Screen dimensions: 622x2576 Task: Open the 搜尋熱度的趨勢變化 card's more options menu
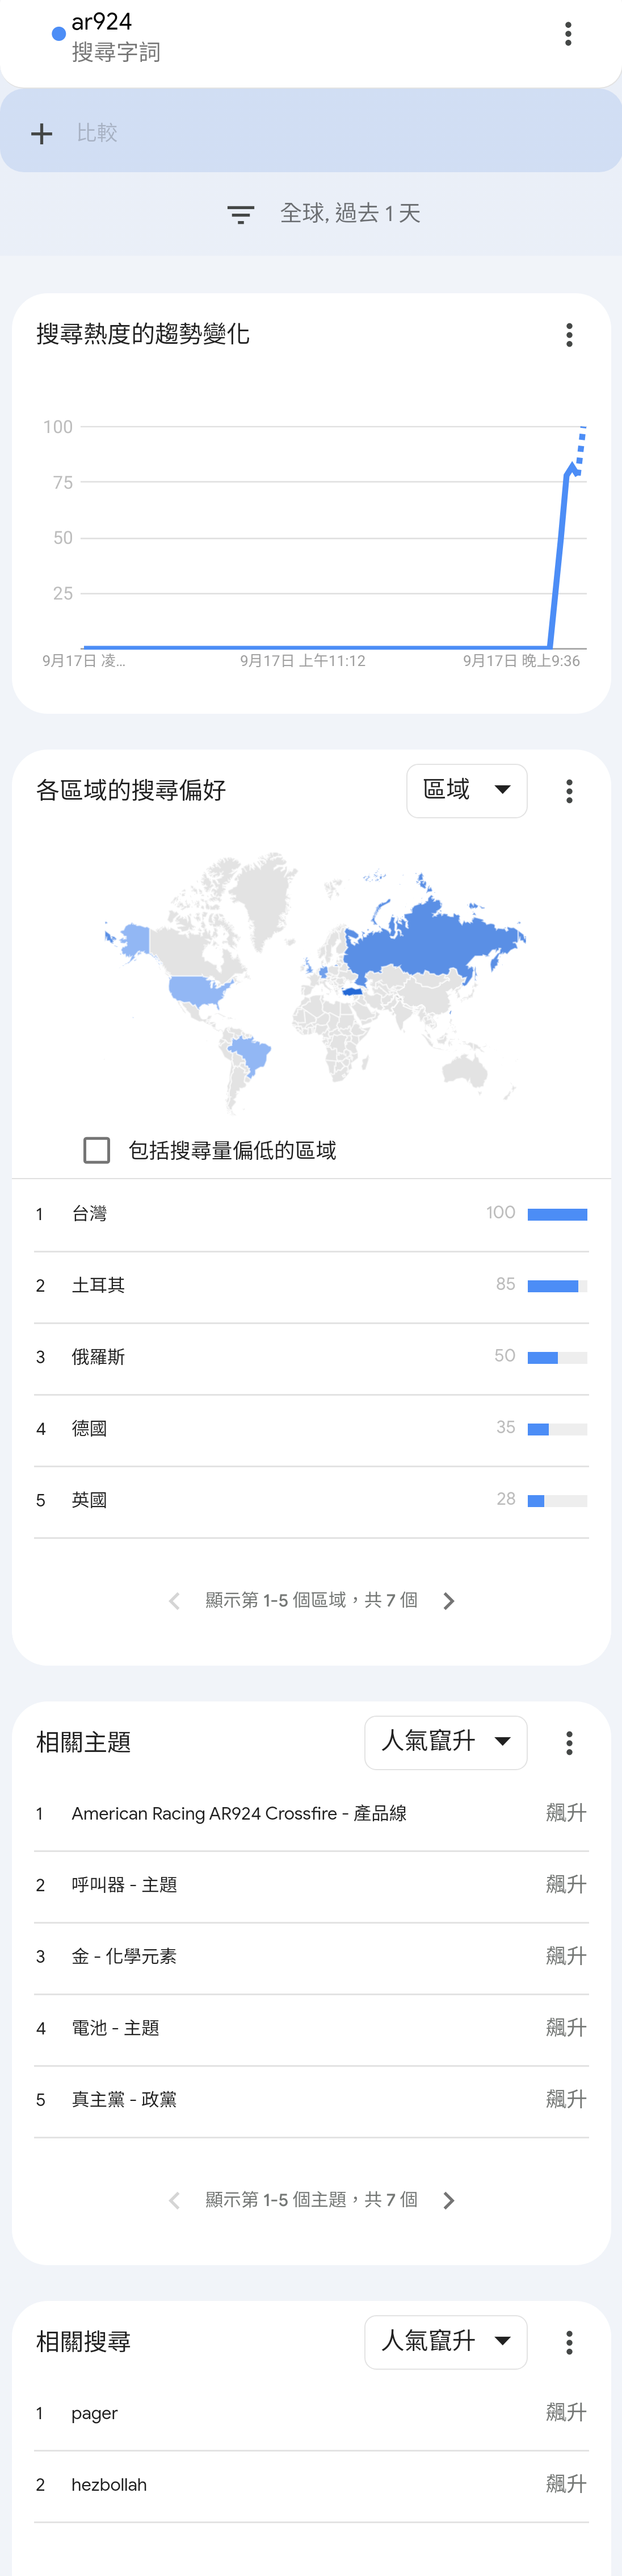[569, 335]
